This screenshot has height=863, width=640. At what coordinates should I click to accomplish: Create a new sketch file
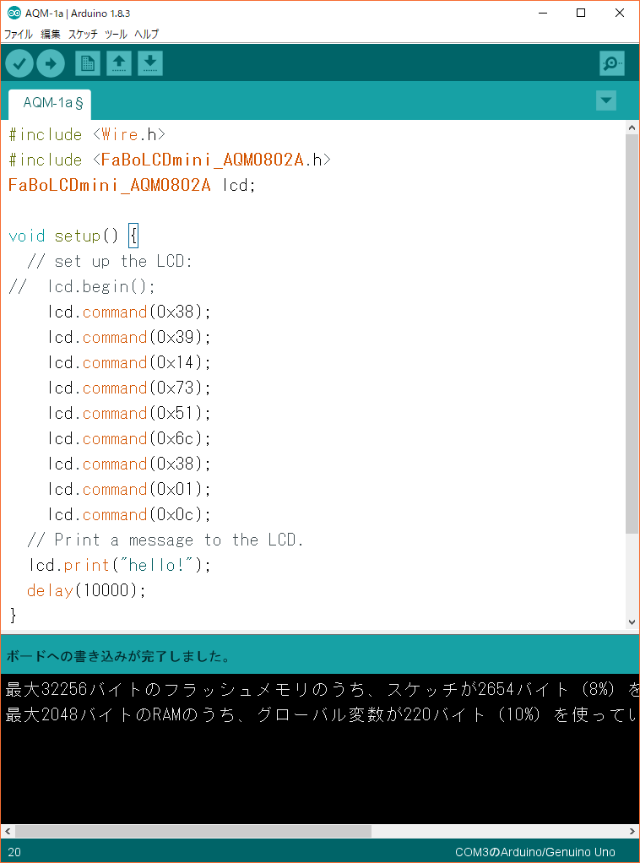[87, 63]
